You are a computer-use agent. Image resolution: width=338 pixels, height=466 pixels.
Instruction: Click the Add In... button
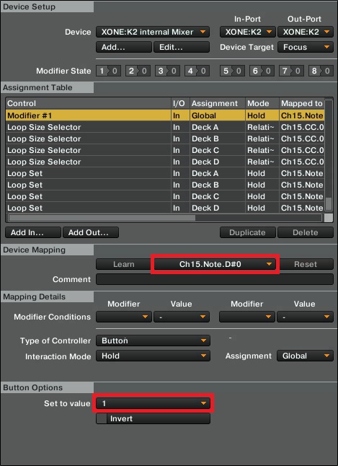click(33, 232)
